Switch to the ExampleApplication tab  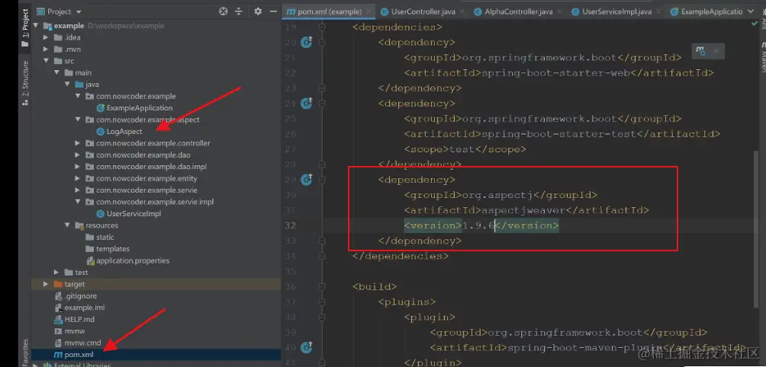point(707,11)
